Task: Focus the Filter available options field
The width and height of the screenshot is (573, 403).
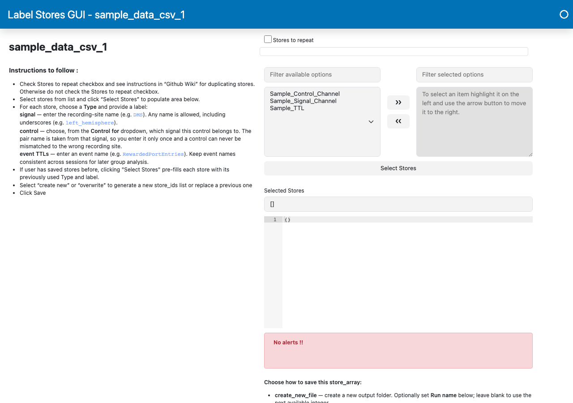Action: pyautogui.click(x=322, y=75)
